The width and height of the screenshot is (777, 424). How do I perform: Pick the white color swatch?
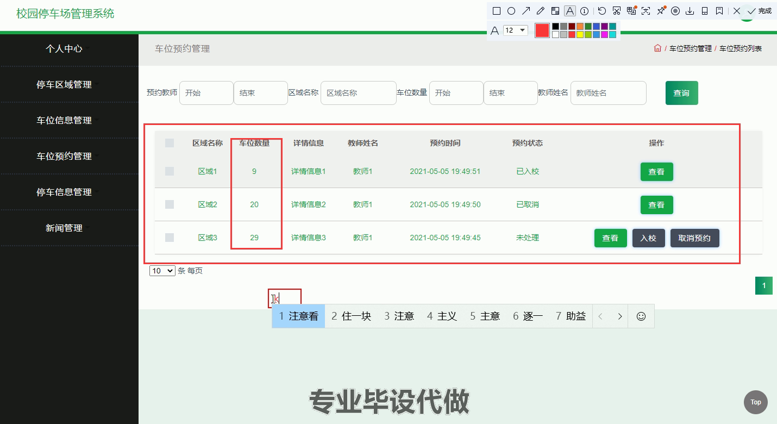tap(555, 34)
